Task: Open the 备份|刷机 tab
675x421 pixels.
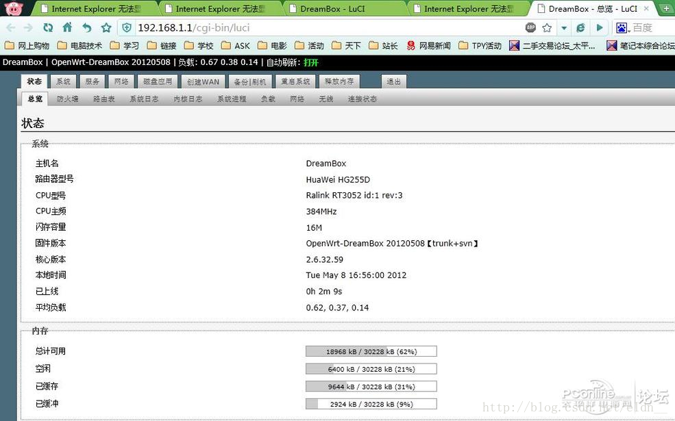Action: 250,81
